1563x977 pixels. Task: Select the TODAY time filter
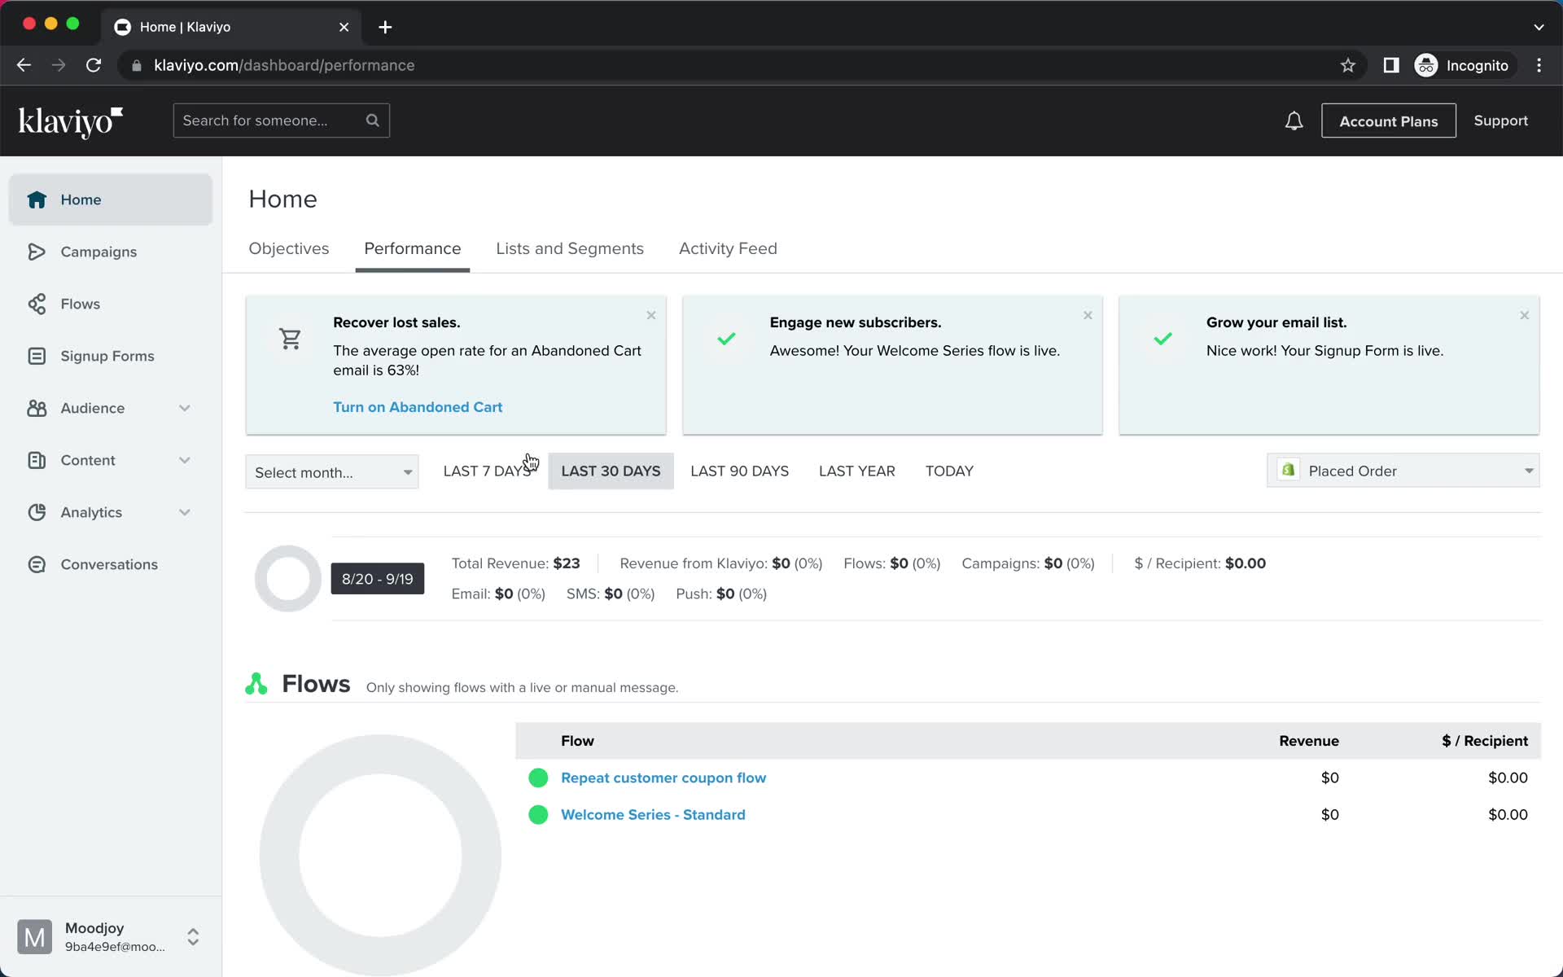click(948, 471)
